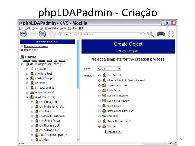Image resolution: width=195 pixels, height=146 pixels.
Task: Open the Server dropdown showing Raider
Action: 109,68
